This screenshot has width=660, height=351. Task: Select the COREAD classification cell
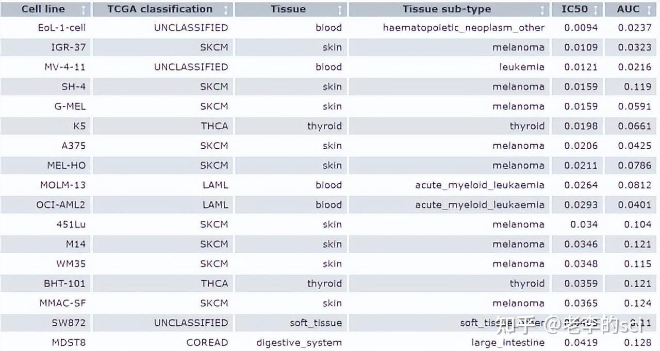[207, 343]
